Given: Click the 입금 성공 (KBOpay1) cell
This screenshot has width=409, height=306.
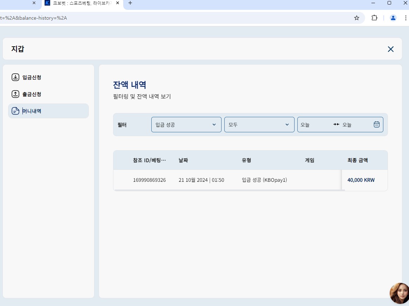Looking at the screenshot, I should click(x=264, y=180).
